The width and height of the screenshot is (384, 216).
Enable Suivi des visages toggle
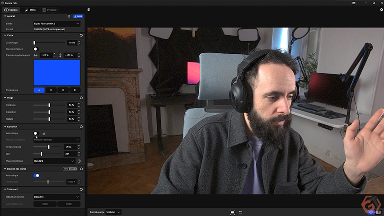coord(36,49)
